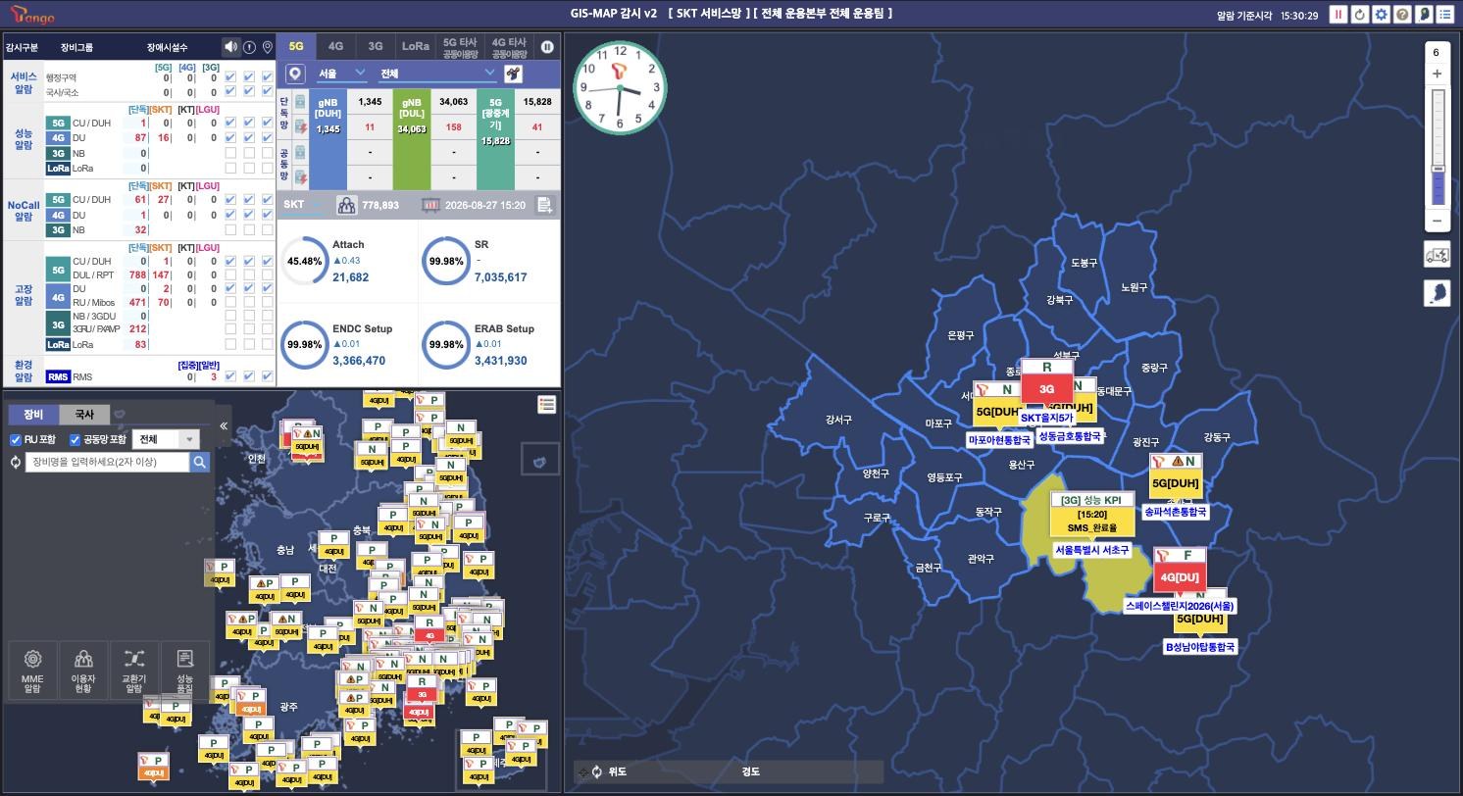
Task: Zoom in the map with plus button
Action: pyautogui.click(x=1437, y=74)
